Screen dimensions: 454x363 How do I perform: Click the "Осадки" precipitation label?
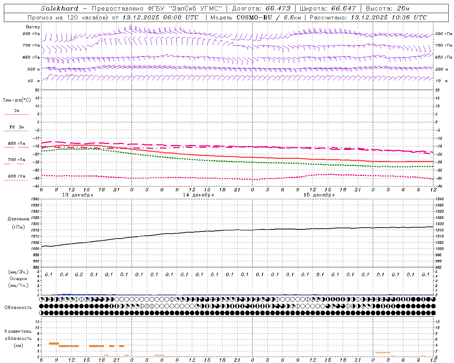(18, 279)
